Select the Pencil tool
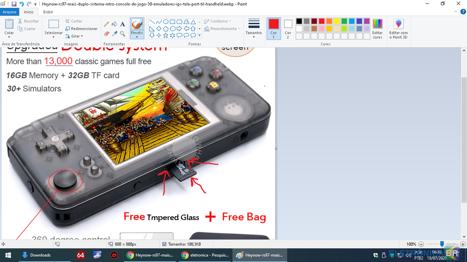 coord(106,24)
